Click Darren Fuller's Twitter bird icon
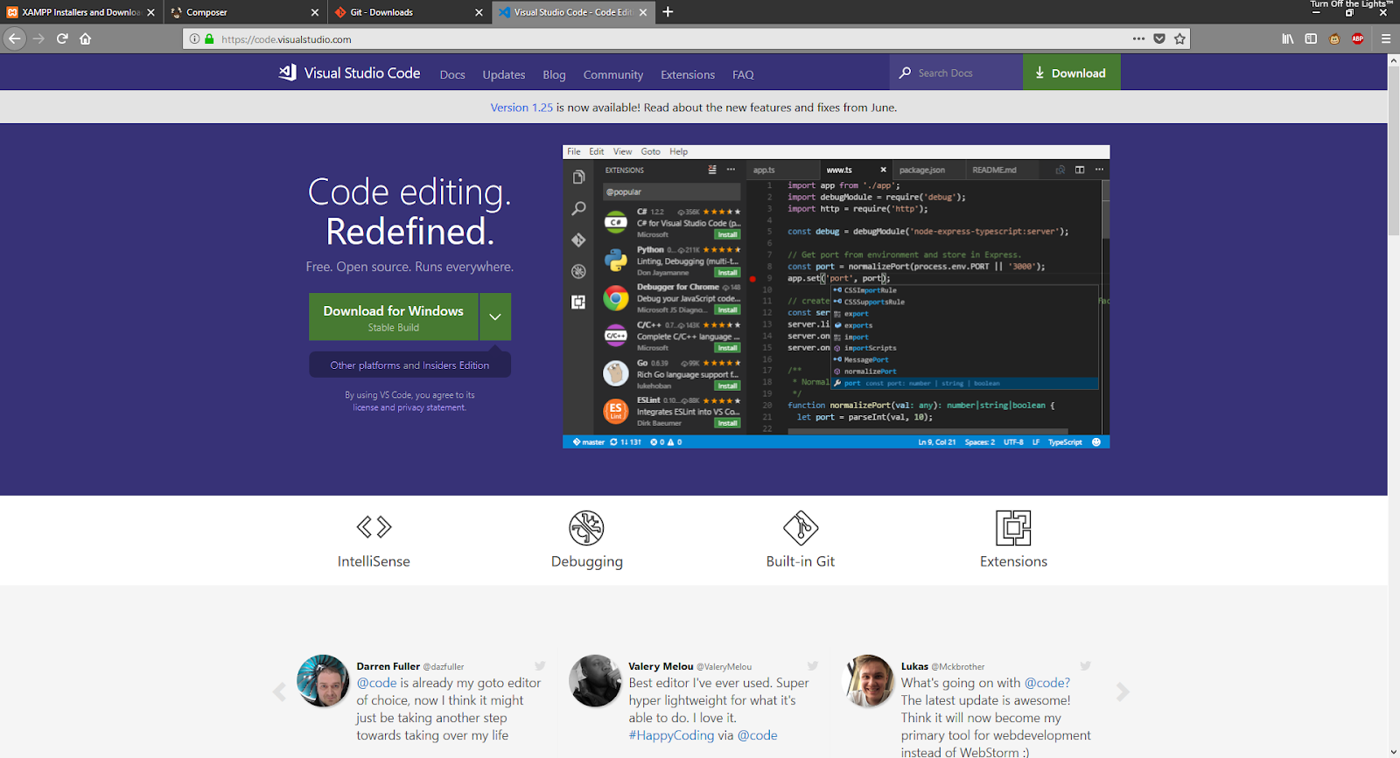Image resolution: width=1400 pixels, height=758 pixels. coord(540,666)
